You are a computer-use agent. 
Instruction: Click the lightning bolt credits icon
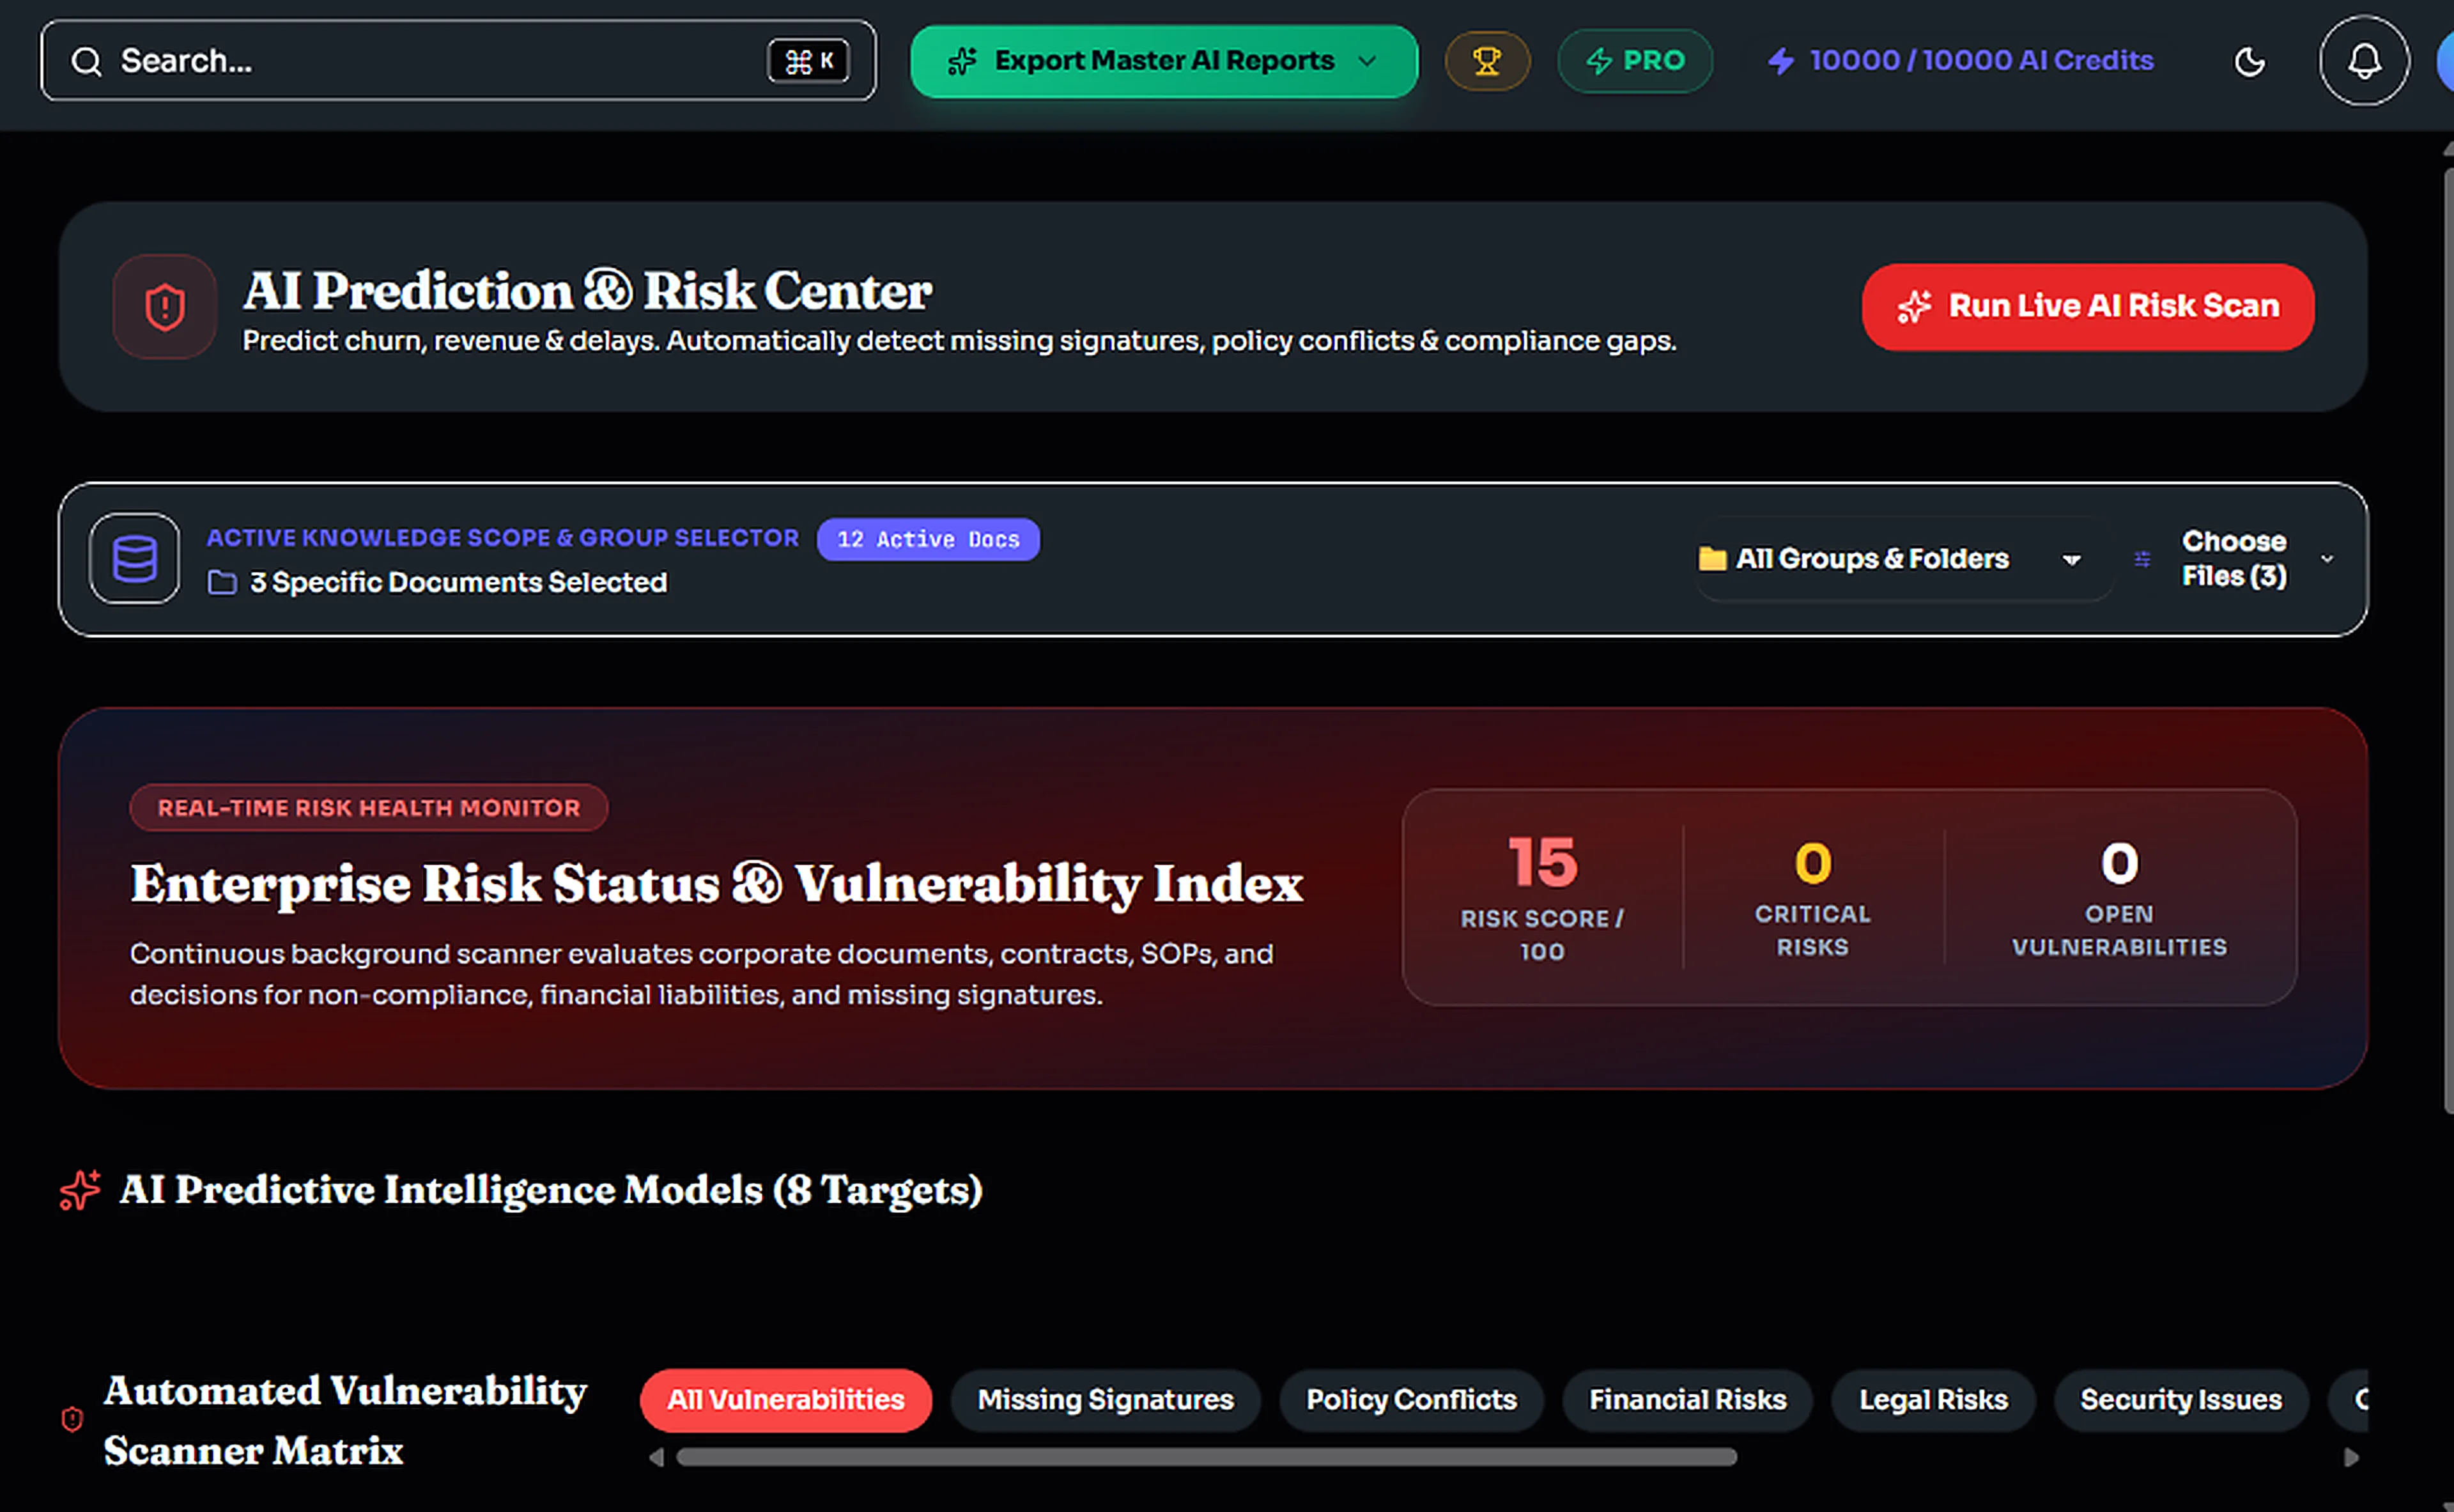[1781, 61]
